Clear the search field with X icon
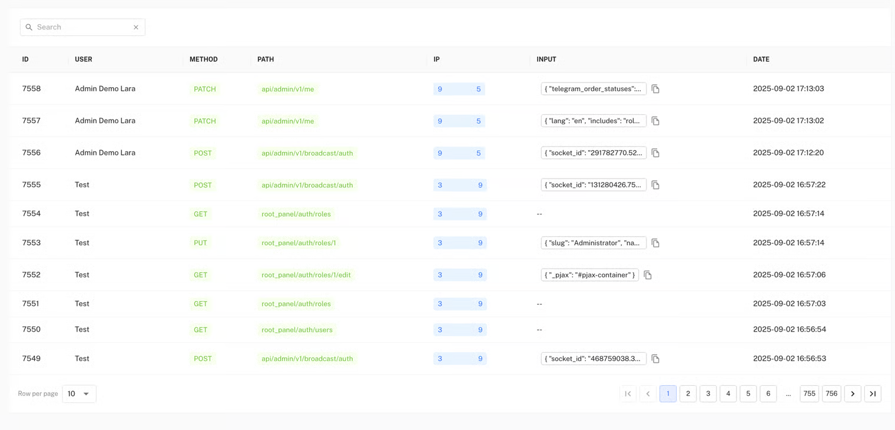 pos(136,27)
